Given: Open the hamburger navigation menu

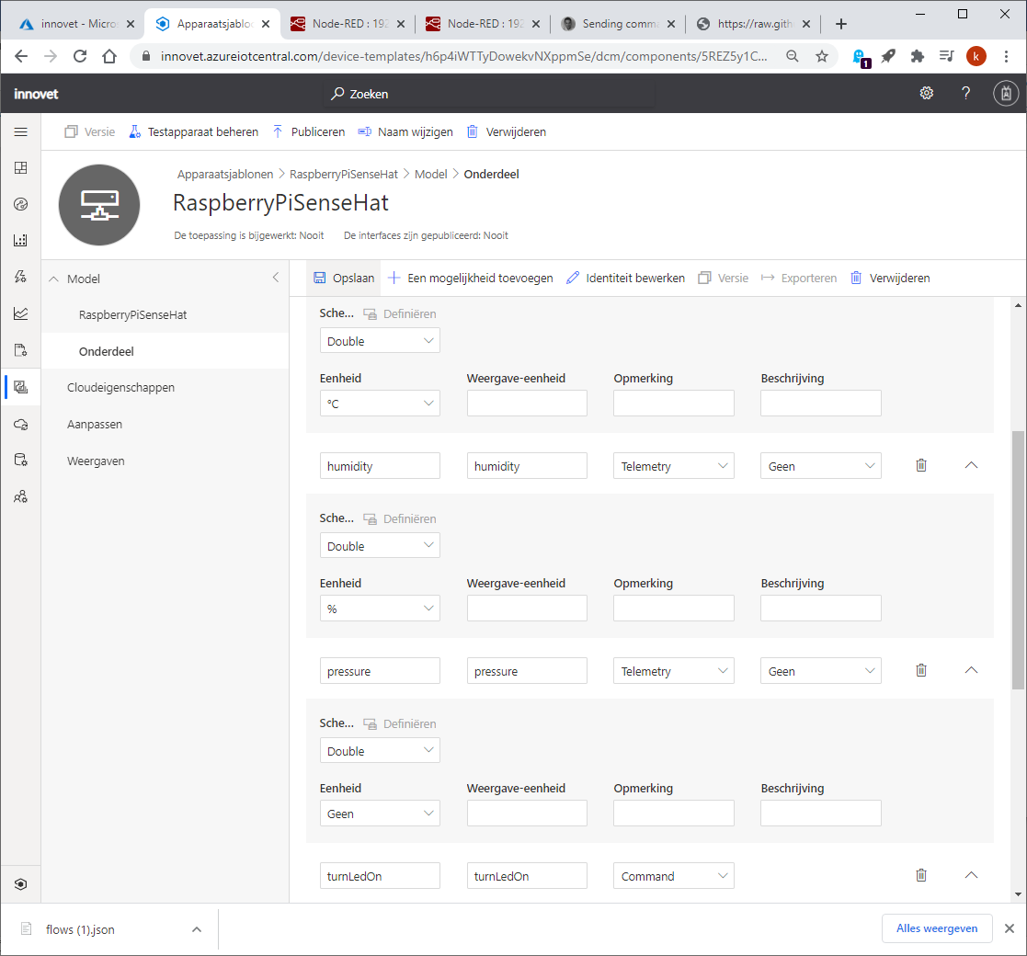Looking at the screenshot, I should pyautogui.click(x=21, y=132).
